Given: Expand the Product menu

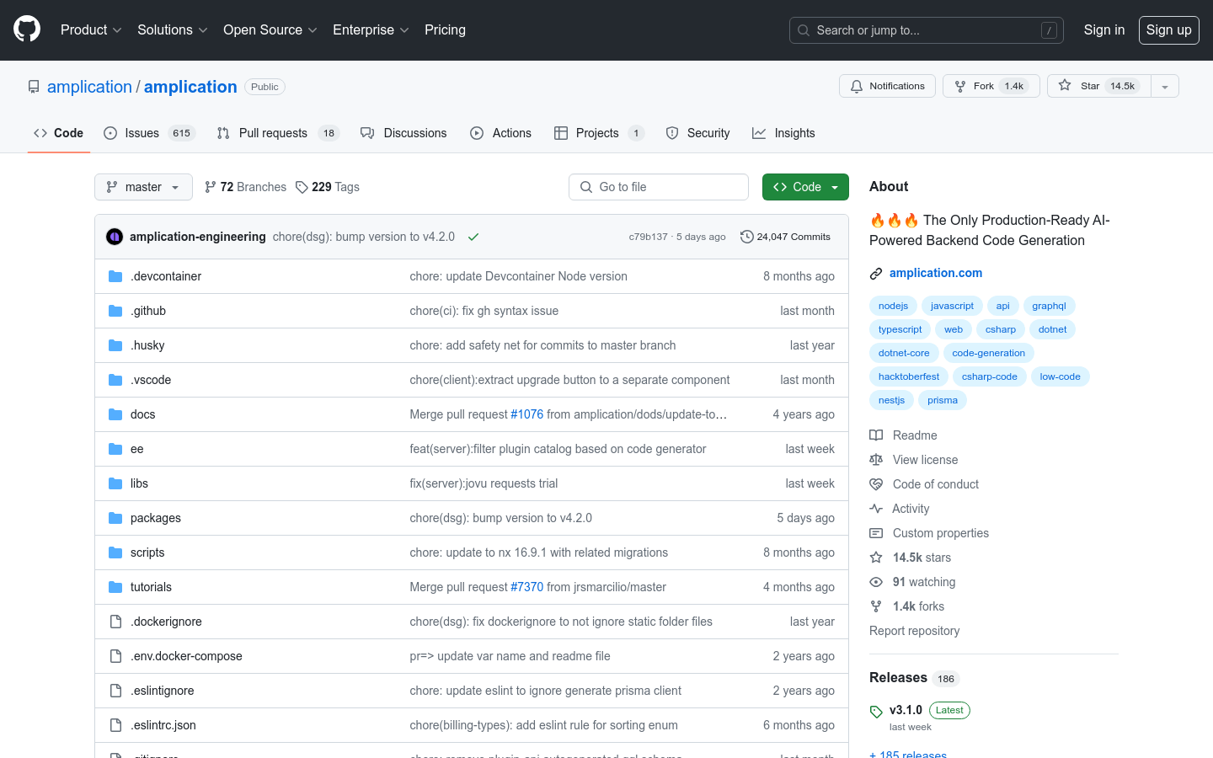Looking at the screenshot, I should (x=91, y=29).
